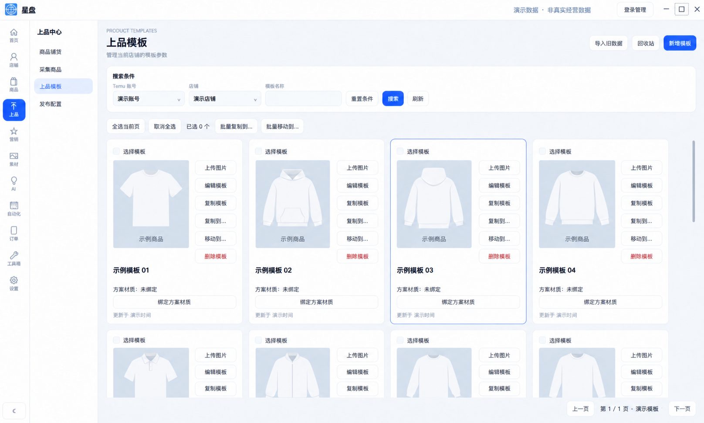Open the 素材 image icon
The height and width of the screenshot is (423, 704).
pyautogui.click(x=14, y=160)
